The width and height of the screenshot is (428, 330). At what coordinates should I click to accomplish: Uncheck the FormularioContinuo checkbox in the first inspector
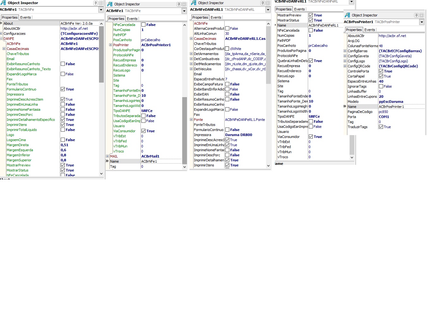[x=63, y=89]
